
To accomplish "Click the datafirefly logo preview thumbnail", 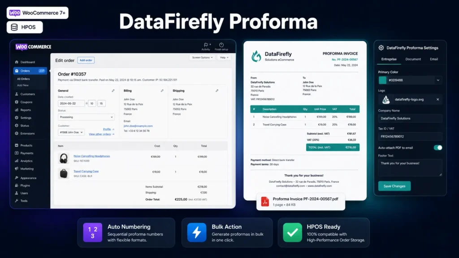I will coord(386,99).
